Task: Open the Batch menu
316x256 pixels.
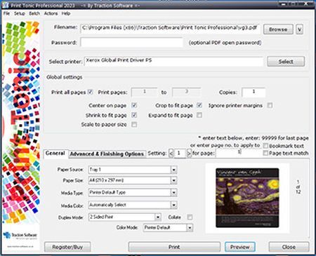Action: coord(34,13)
